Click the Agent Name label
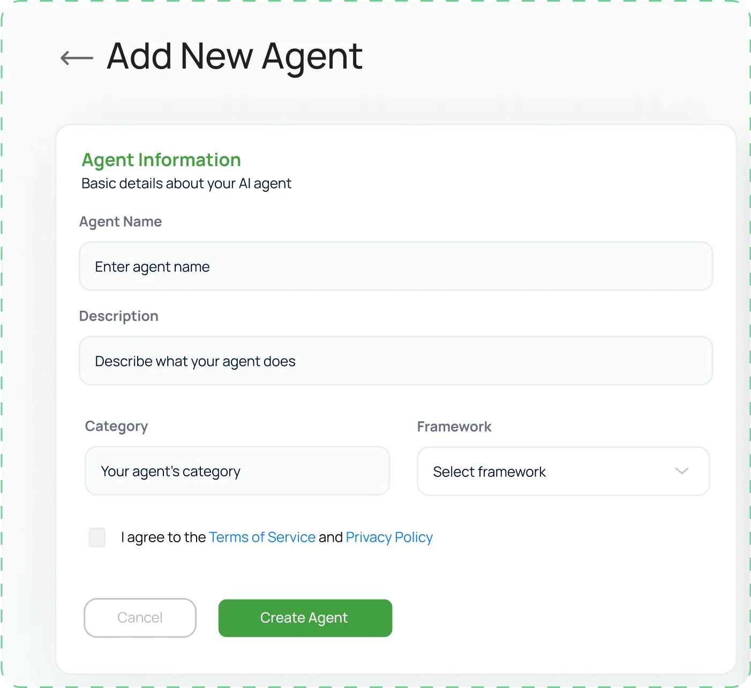 tap(120, 221)
